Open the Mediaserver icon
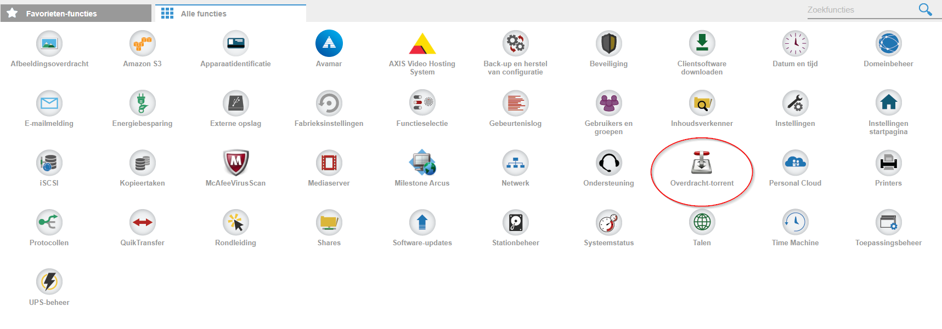 (x=329, y=163)
